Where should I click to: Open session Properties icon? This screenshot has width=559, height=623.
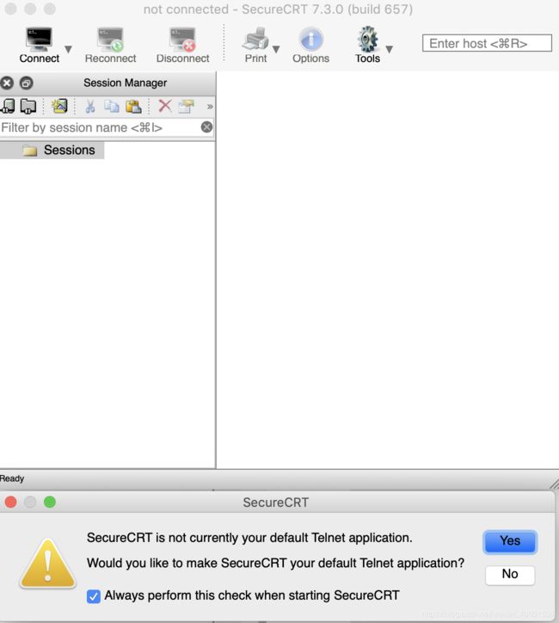click(x=187, y=106)
